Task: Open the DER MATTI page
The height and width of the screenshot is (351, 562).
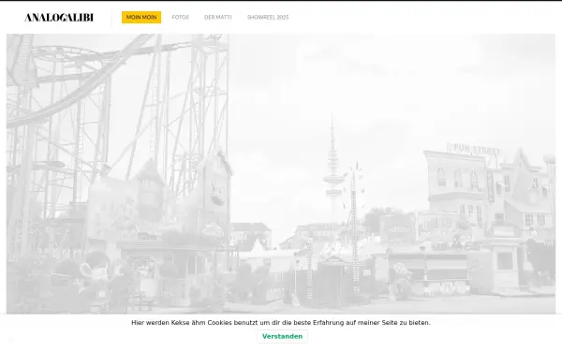Action: tap(218, 17)
